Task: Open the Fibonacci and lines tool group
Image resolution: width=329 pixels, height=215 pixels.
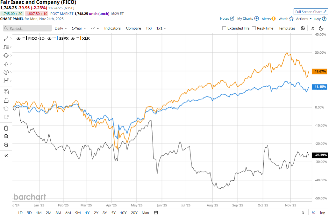Action: (x=6, y=47)
